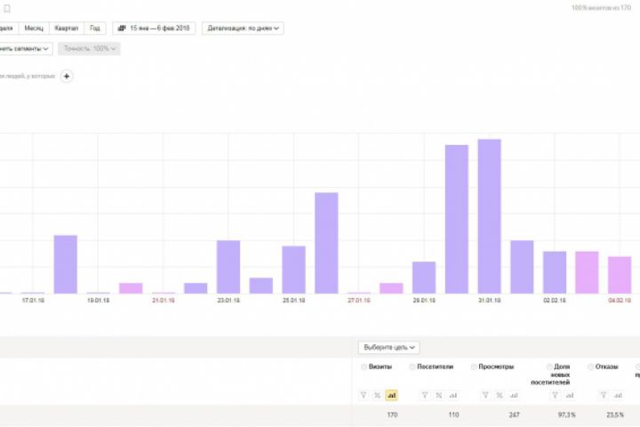640x427 pixels.
Task: Click the filter icon under Отказы
Action: click(x=604, y=395)
